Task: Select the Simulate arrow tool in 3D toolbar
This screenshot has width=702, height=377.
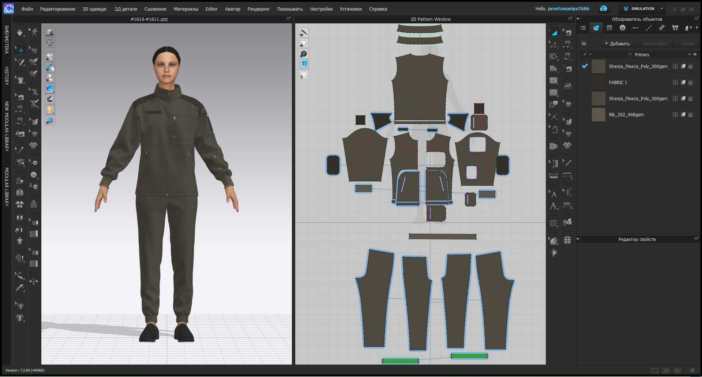Action: tap(20, 33)
